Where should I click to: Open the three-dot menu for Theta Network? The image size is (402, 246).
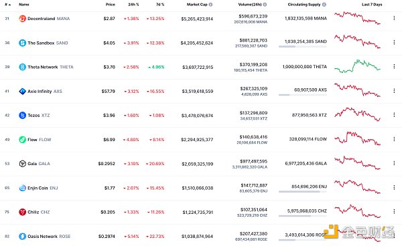coord(394,66)
